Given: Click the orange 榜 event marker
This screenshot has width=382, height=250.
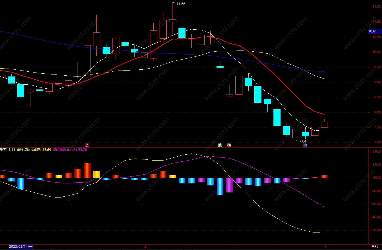Looking at the screenshot, I should [229, 145].
